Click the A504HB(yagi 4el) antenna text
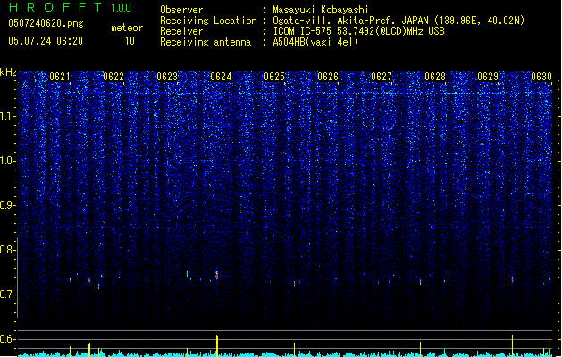The image size is (562, 357). [x=315, y=42]
